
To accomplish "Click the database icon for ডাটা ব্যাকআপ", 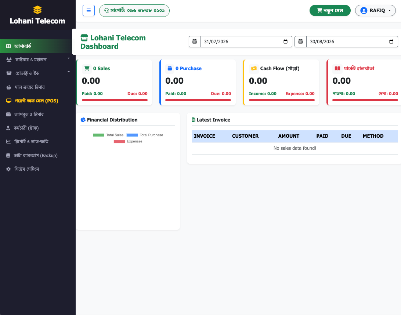I will (x=8, y=155).
